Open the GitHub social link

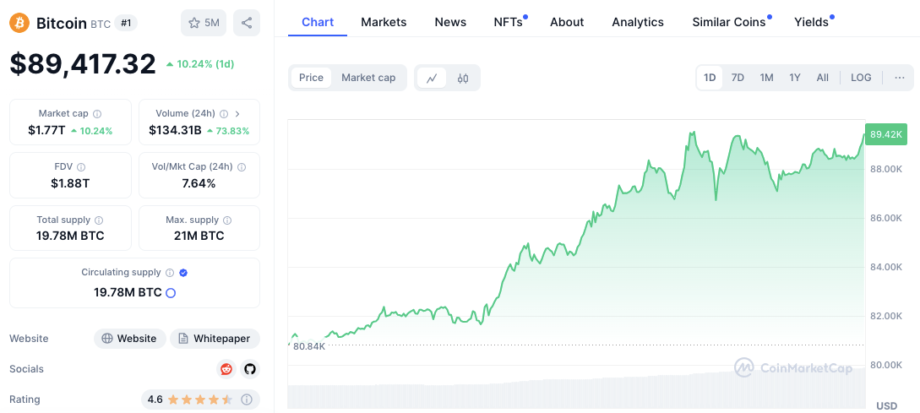(x=249, y=369)
